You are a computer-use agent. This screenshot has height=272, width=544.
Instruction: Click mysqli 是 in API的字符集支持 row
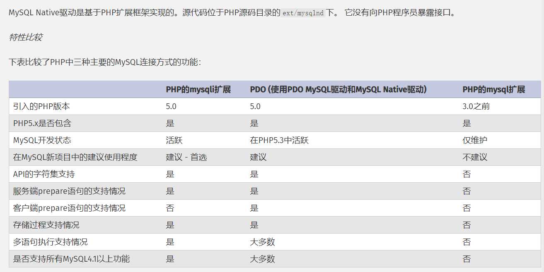[170, 174]
